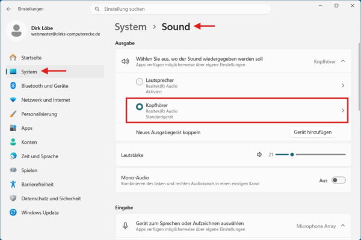Open Apps settings
This screenshot has width=361, height=240.
pyautogui.click(x=55, y=128)
